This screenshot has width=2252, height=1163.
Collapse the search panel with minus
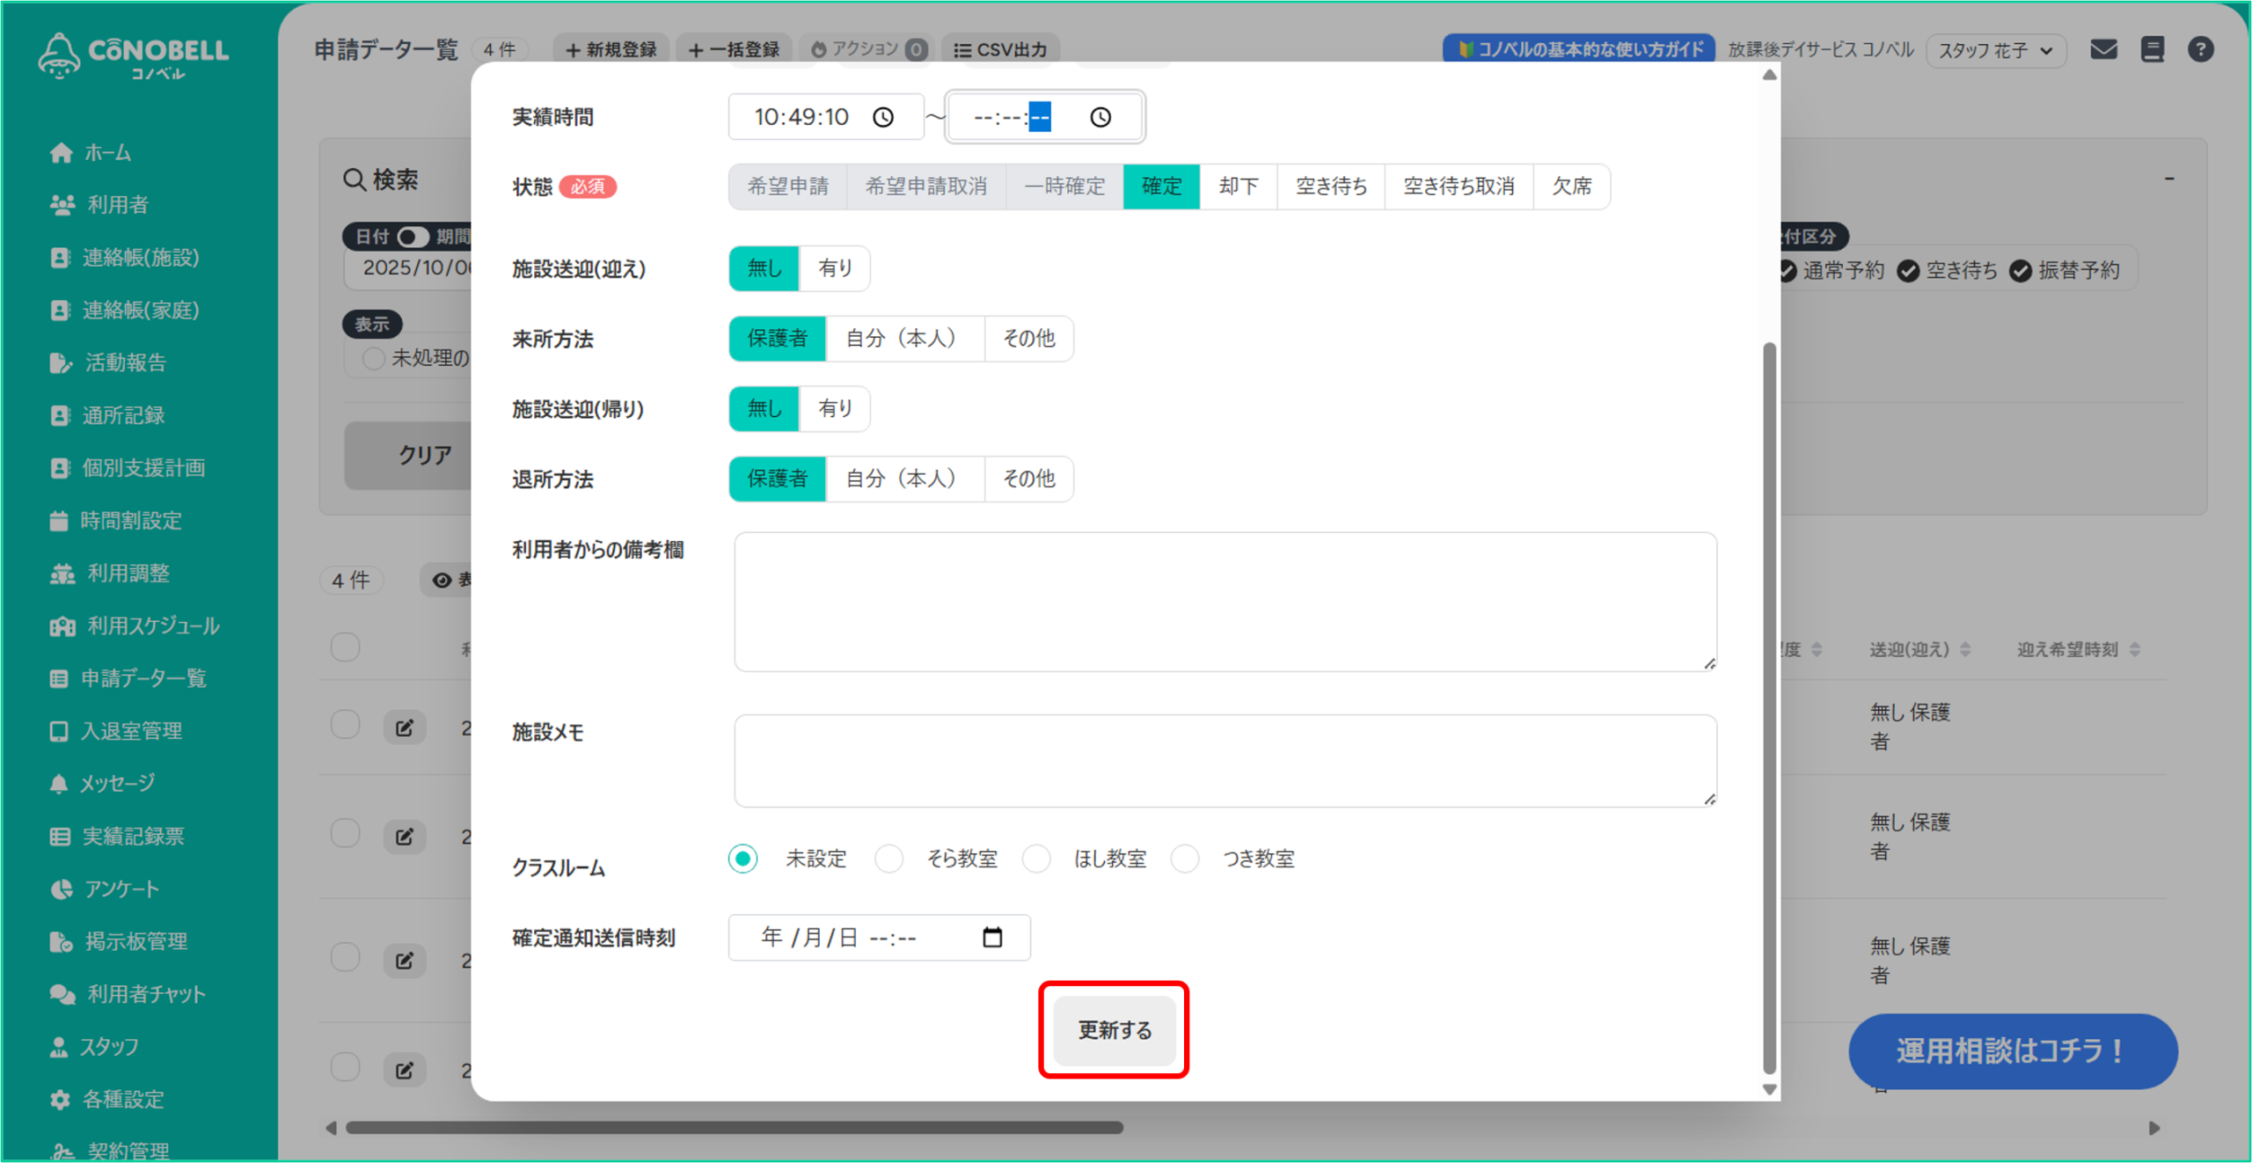[x=2169, y=179]
